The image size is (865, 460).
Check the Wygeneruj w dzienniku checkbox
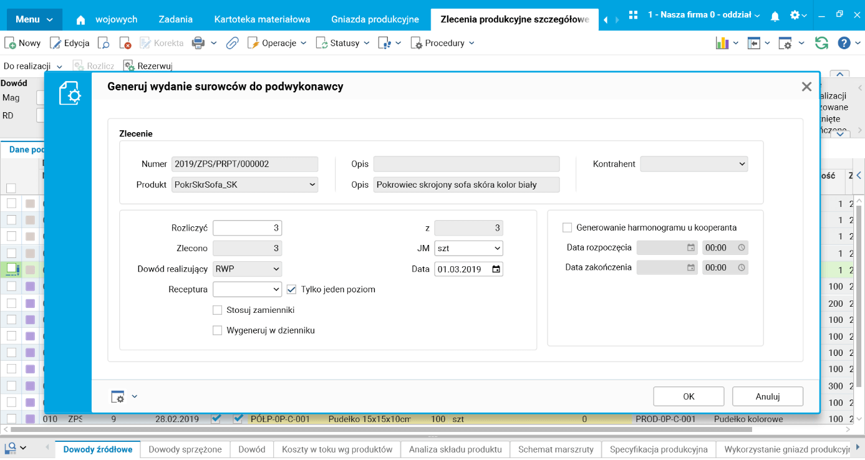[217, 330]
